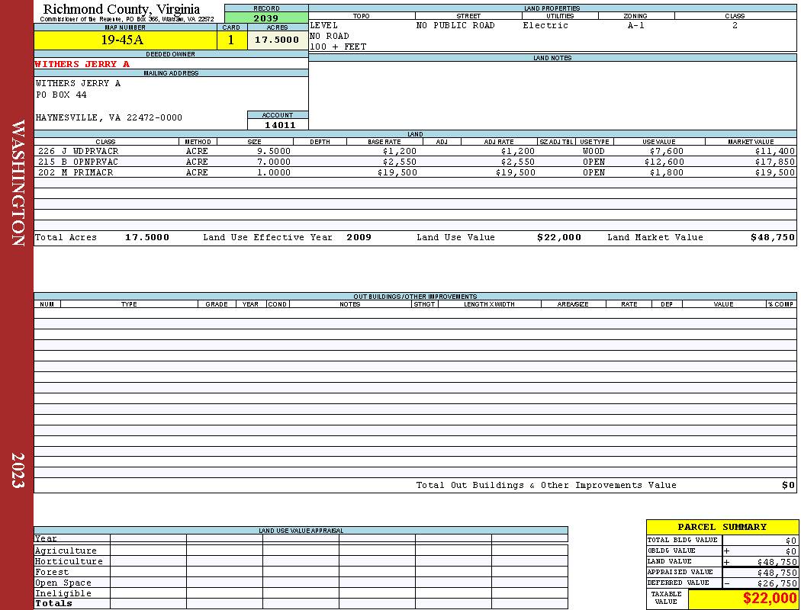Click the Horticulture row label
Screen dimensions: 801x610
click(x=69, y=561)
